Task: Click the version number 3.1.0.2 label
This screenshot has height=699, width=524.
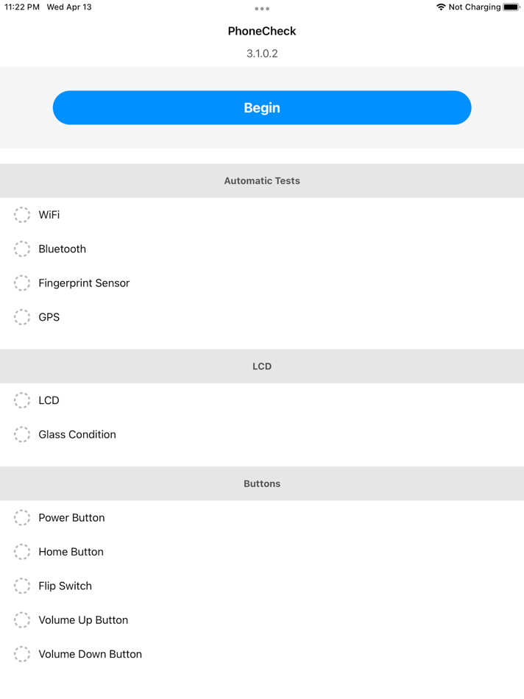Action: tap(262, 53)
